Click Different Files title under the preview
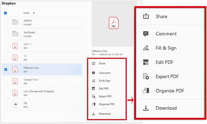 (x=100, y=51)
